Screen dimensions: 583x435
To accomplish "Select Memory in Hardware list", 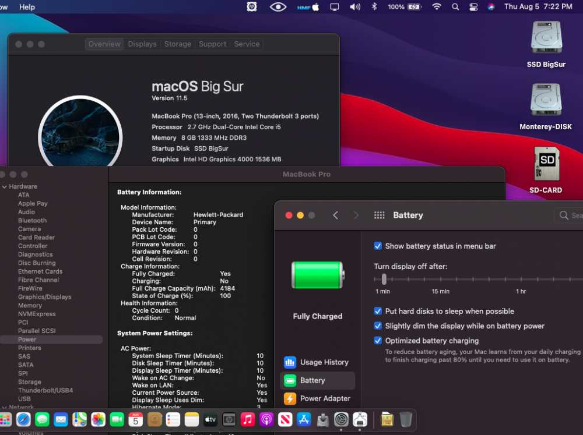I will point(30,305).
